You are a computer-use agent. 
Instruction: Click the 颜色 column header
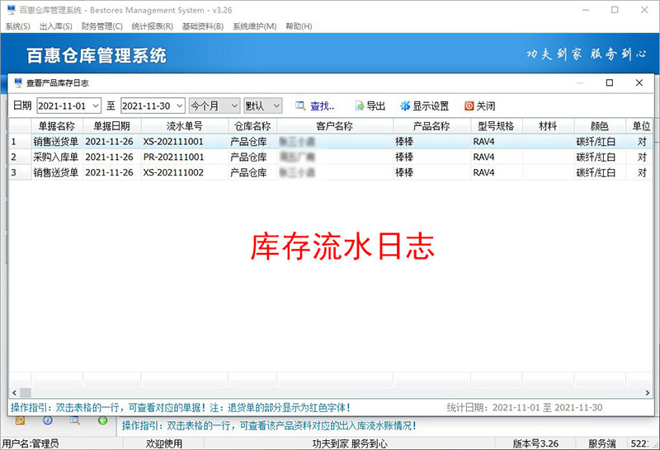(600, 126)
